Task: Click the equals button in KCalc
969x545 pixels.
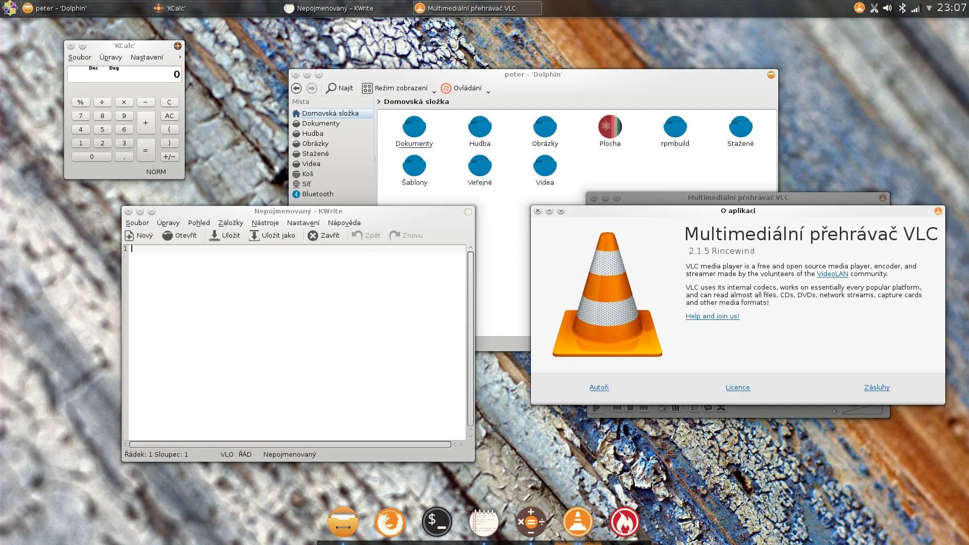Action: [x=145, y=150]
